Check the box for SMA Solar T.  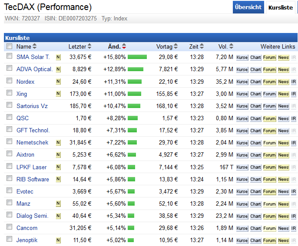9,56
